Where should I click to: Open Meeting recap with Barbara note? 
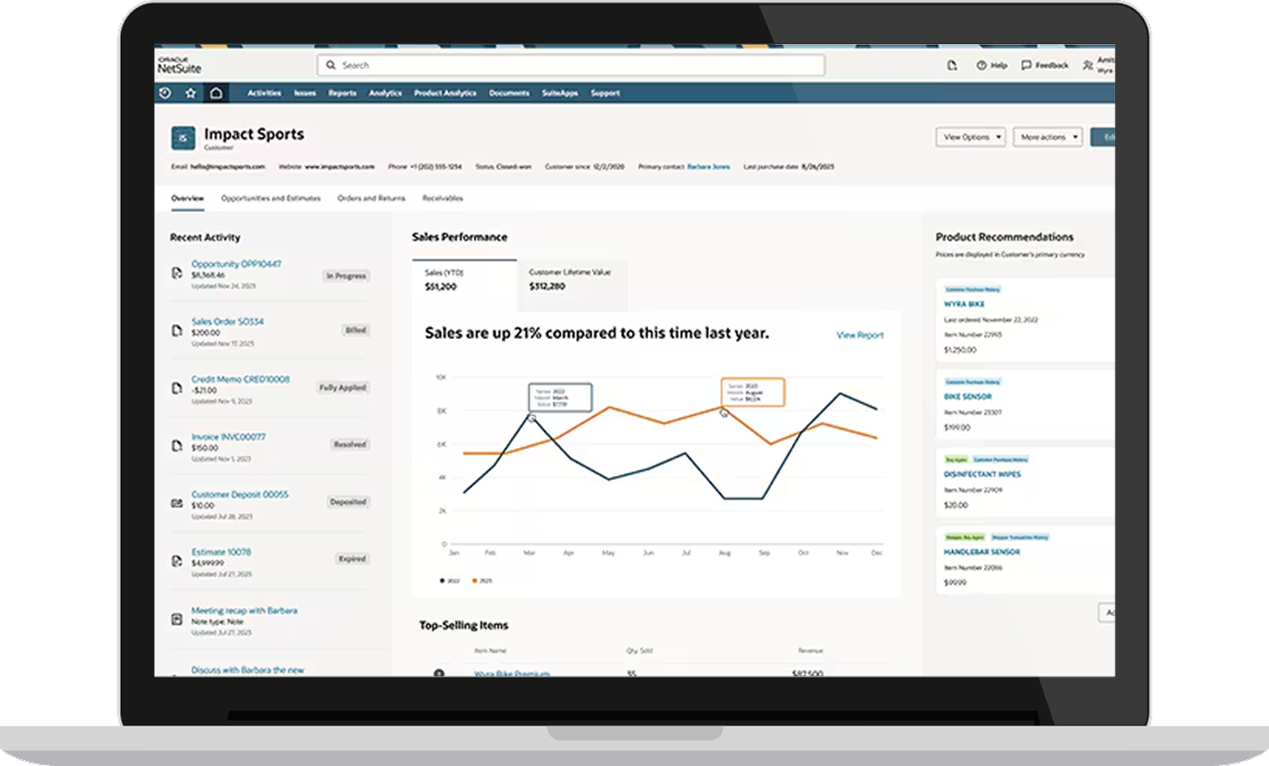pyautogui.click(x=244, y=610)
